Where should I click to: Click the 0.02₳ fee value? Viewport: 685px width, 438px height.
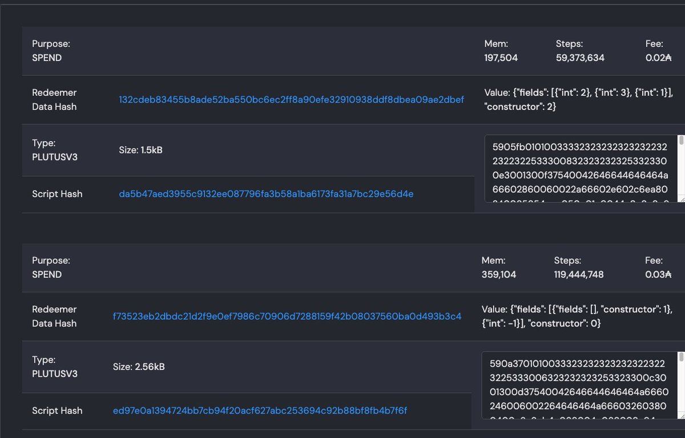(659, 58)
